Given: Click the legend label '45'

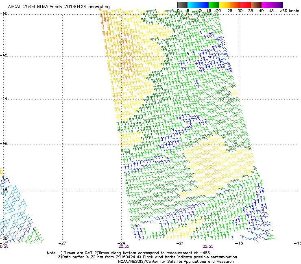Looking at the screenshot, I should click(271, 11).
